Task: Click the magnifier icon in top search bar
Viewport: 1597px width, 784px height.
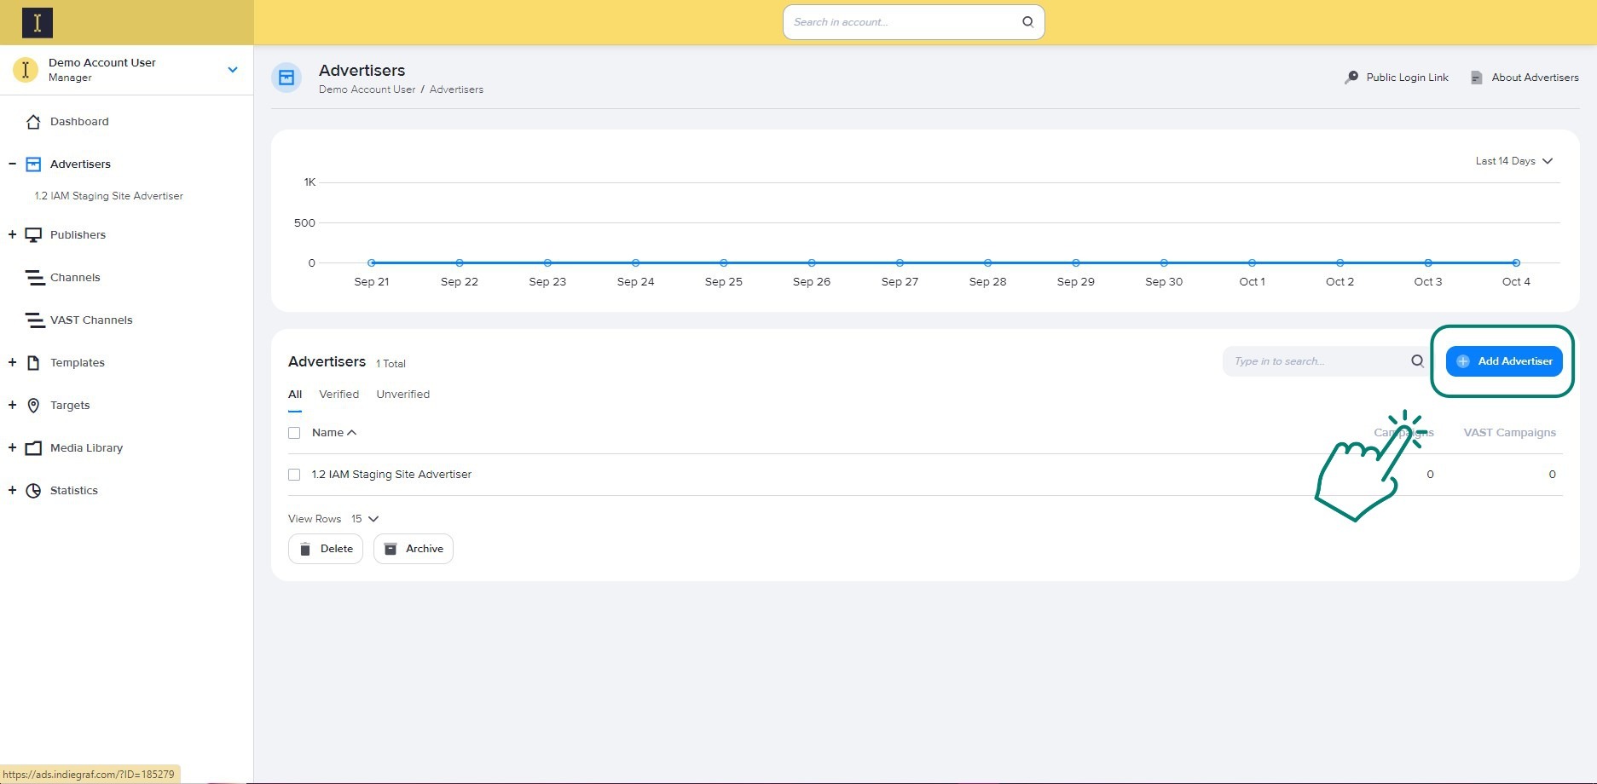Action: (1027, 22)
